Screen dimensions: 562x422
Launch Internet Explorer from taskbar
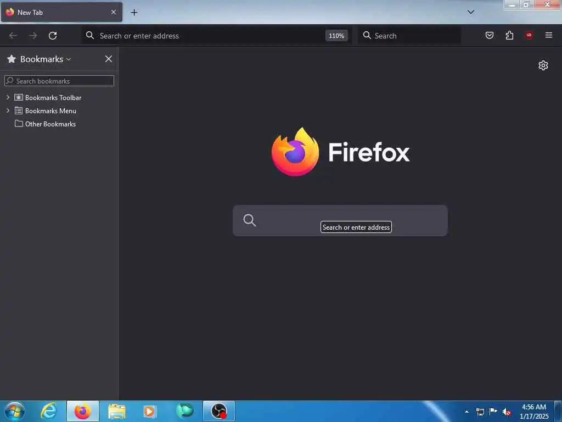[x=48, y=411]
